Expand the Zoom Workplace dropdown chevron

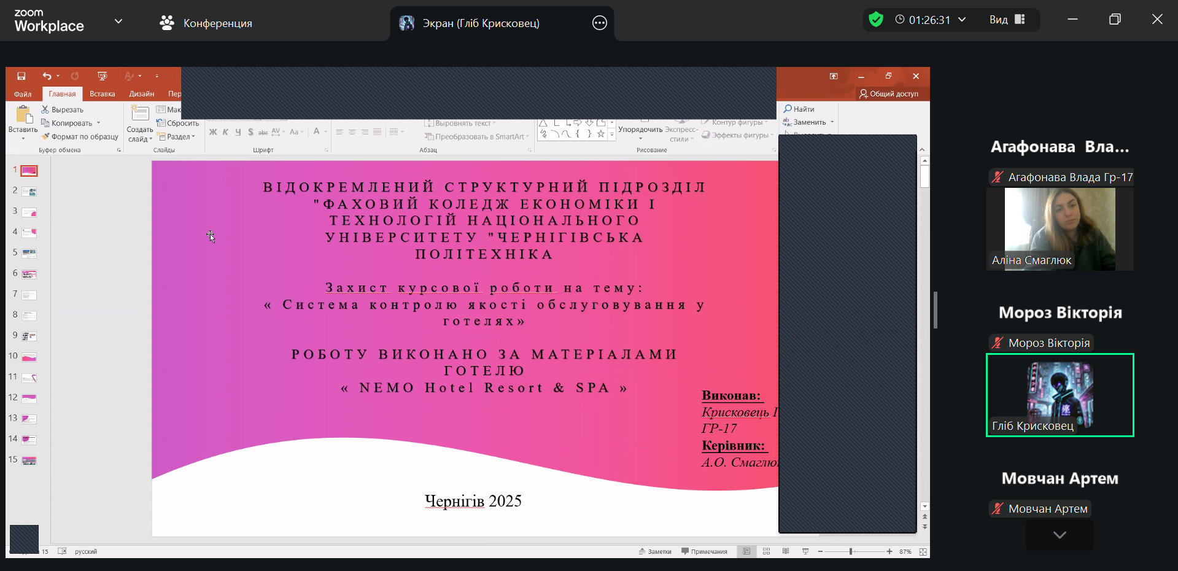118,21
